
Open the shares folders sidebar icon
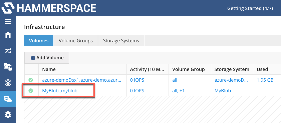[8, 67]
